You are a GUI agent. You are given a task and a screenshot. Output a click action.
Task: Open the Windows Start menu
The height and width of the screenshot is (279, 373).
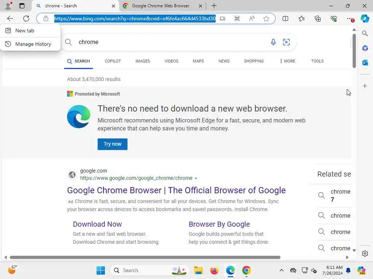(x=101, y=270)
